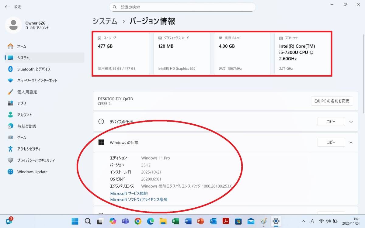Viewport: 365px width, 228px height.
Task: Click the search magnifier in 設定の検索
Action: point(115,7)
